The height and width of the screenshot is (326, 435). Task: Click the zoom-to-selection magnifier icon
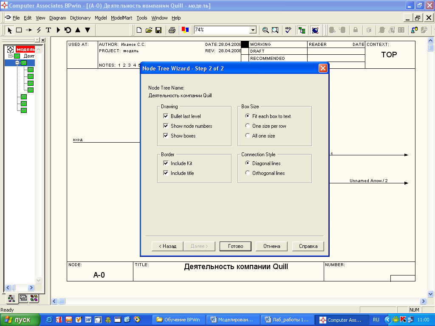(x=275, y=30)
